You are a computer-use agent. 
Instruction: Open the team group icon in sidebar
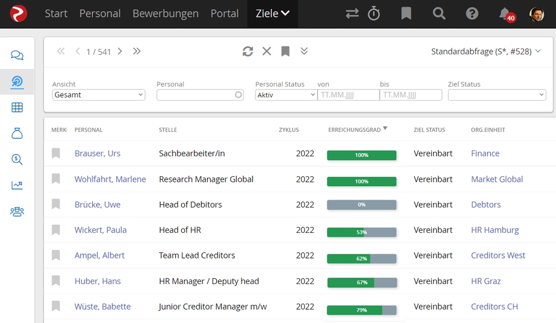17,211
